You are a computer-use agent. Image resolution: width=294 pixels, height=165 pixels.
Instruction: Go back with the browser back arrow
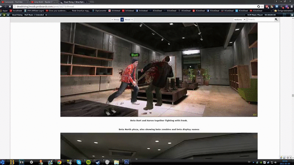(1, 7)
